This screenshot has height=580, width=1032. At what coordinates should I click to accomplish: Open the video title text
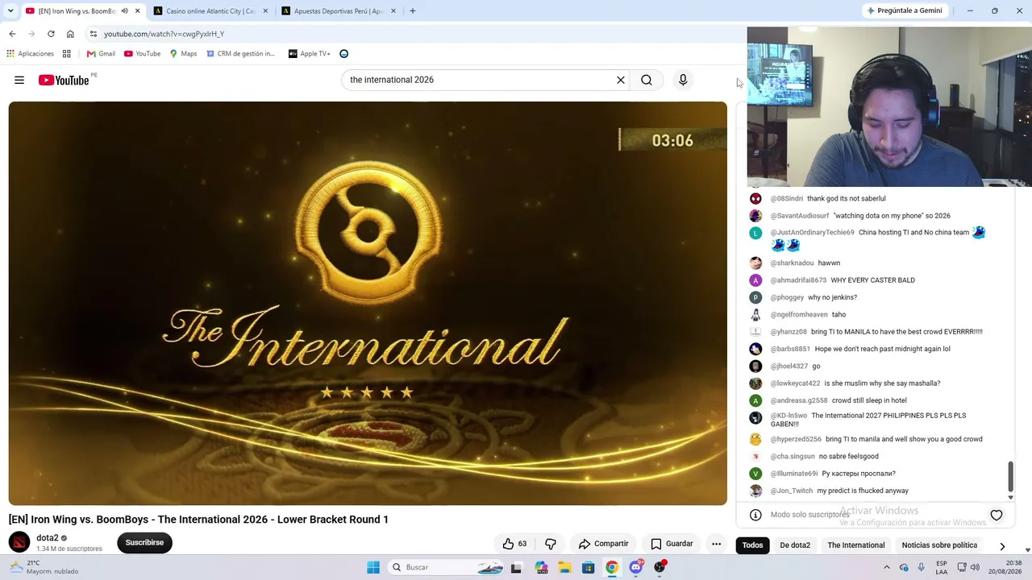point(198,520)
